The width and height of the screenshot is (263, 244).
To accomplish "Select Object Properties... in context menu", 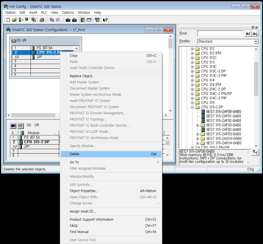I will click(x=111, y=191).
